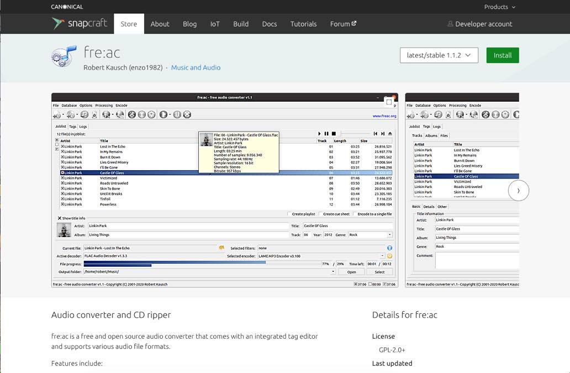Image resolution: width=570 pixels, height=373 pixels.
Task: Click the eject icon above the joblist
Action: pyautogui.click(x=390, y=134)
